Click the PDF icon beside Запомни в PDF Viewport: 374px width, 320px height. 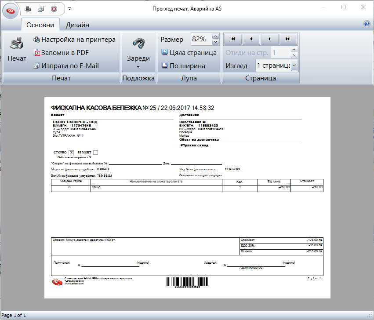[x=36, y=52]
